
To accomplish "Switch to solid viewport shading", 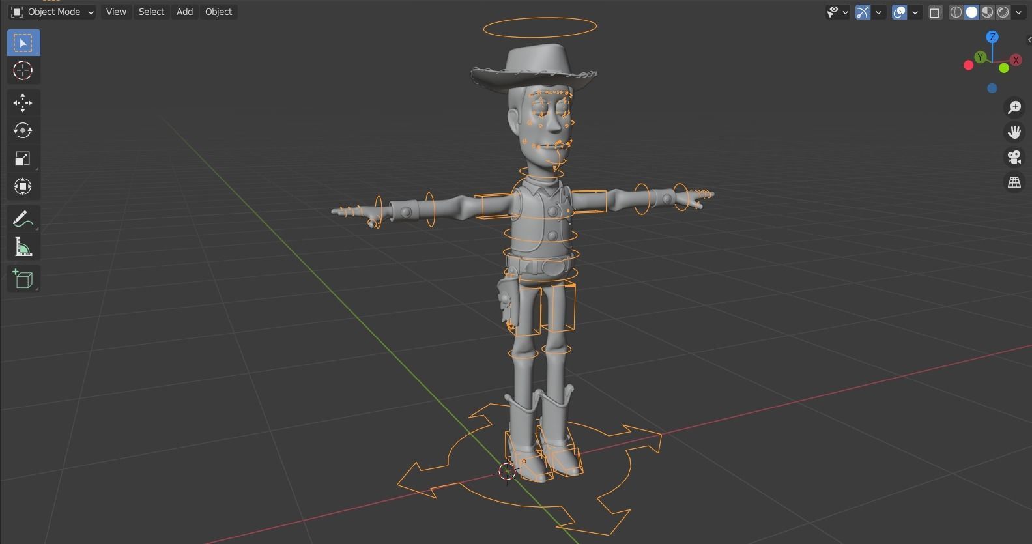I will point(971,12).
